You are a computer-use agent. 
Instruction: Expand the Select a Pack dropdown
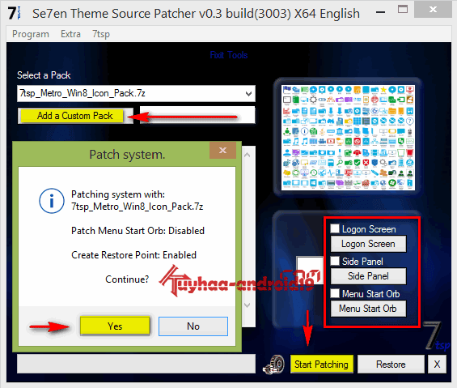coord(248,94)
